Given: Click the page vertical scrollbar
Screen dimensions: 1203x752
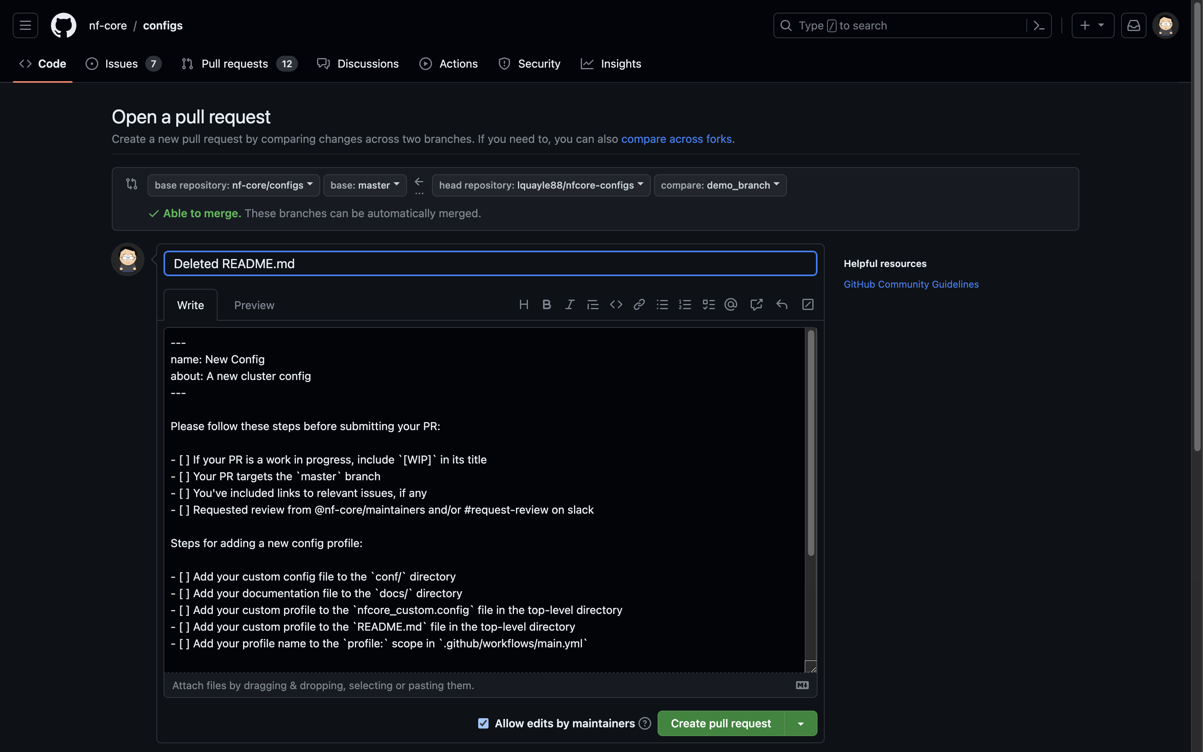Looking at the screenshot, I should [1197, 226].
